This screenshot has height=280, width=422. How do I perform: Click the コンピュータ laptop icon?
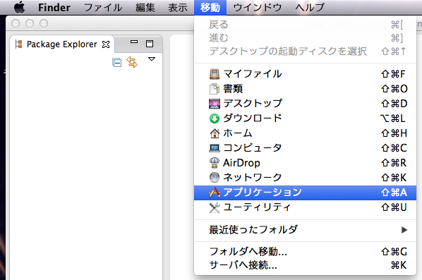click(215, 148)
